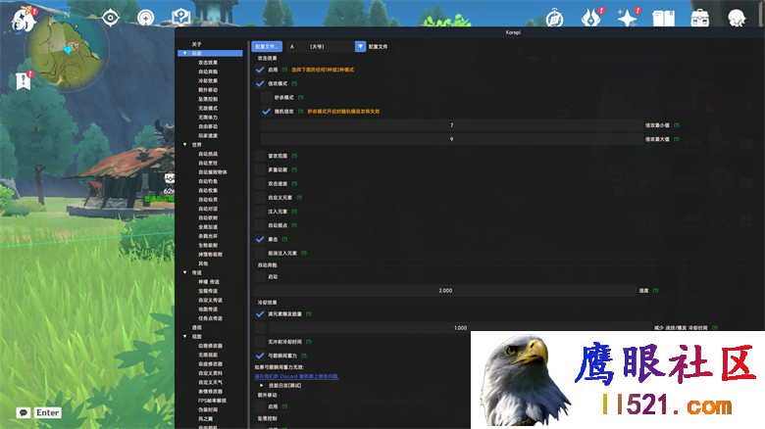Open the 关于 entry in the sidebar

tap(196, 44)
